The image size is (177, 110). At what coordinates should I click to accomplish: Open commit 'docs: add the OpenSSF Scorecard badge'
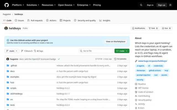[x=38, y=59]
